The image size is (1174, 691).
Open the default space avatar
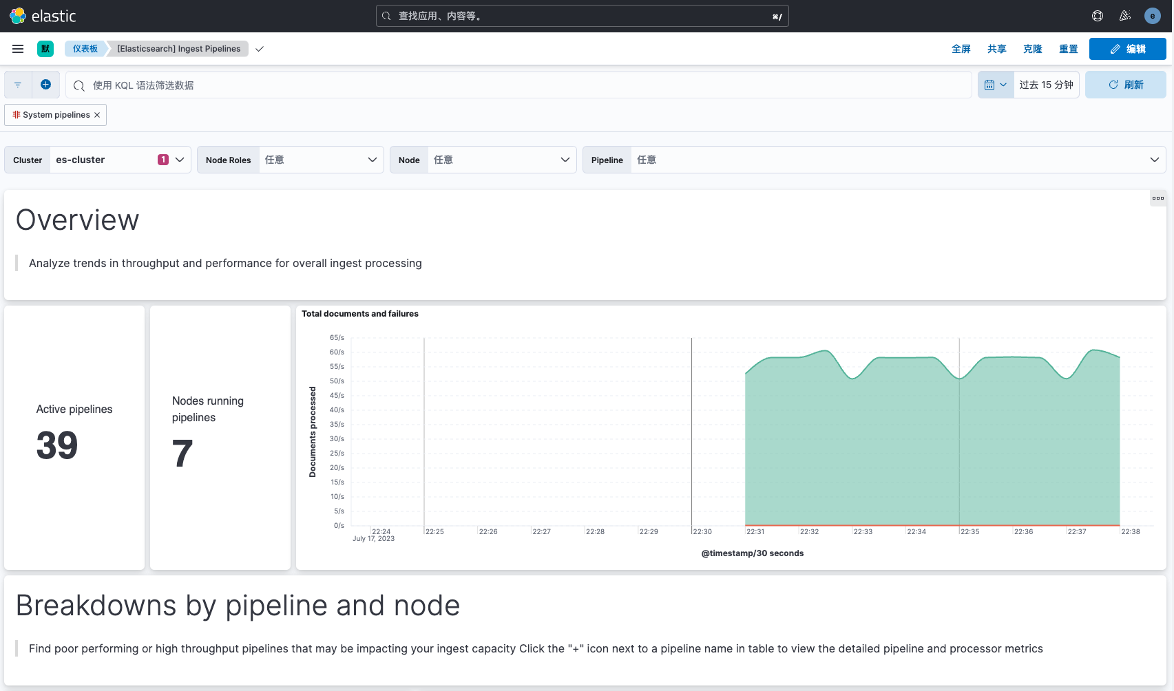pos(45,49)
